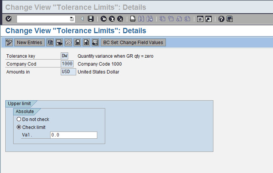Click BC Set: Change Field Values button
Image resolution: width=273 pixels, height=173 pixels.
133,43
